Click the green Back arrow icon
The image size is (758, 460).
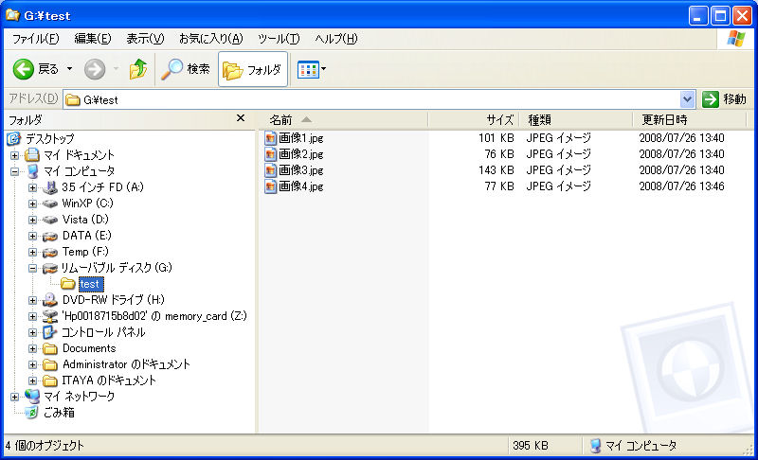pos(23,69)
